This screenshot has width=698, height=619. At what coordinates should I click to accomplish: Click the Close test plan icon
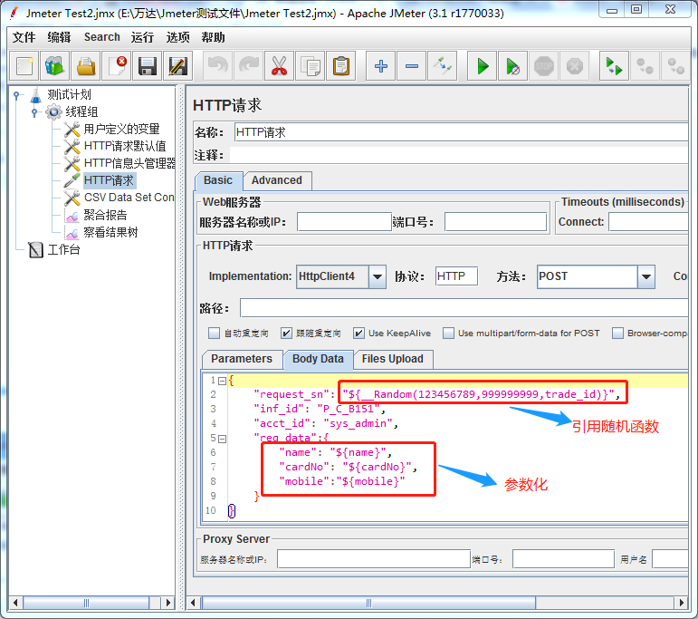pyautogui.click(x=116, y=66)
